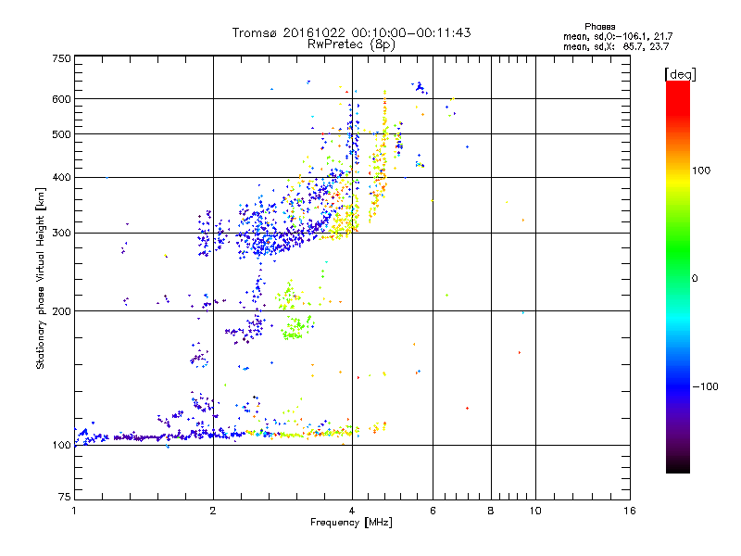Click the blue point cluster above 600 km
This screenshot has width=741, height=556.
point(420,87)
